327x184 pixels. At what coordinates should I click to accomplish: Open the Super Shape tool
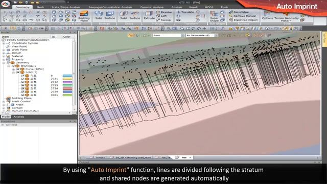[214, 16]
